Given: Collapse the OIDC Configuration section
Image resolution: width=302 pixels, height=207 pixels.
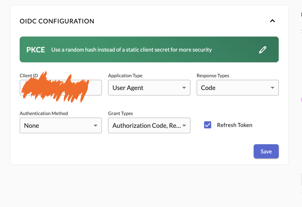Looking at the screenshot, I should tap(272, 21).
